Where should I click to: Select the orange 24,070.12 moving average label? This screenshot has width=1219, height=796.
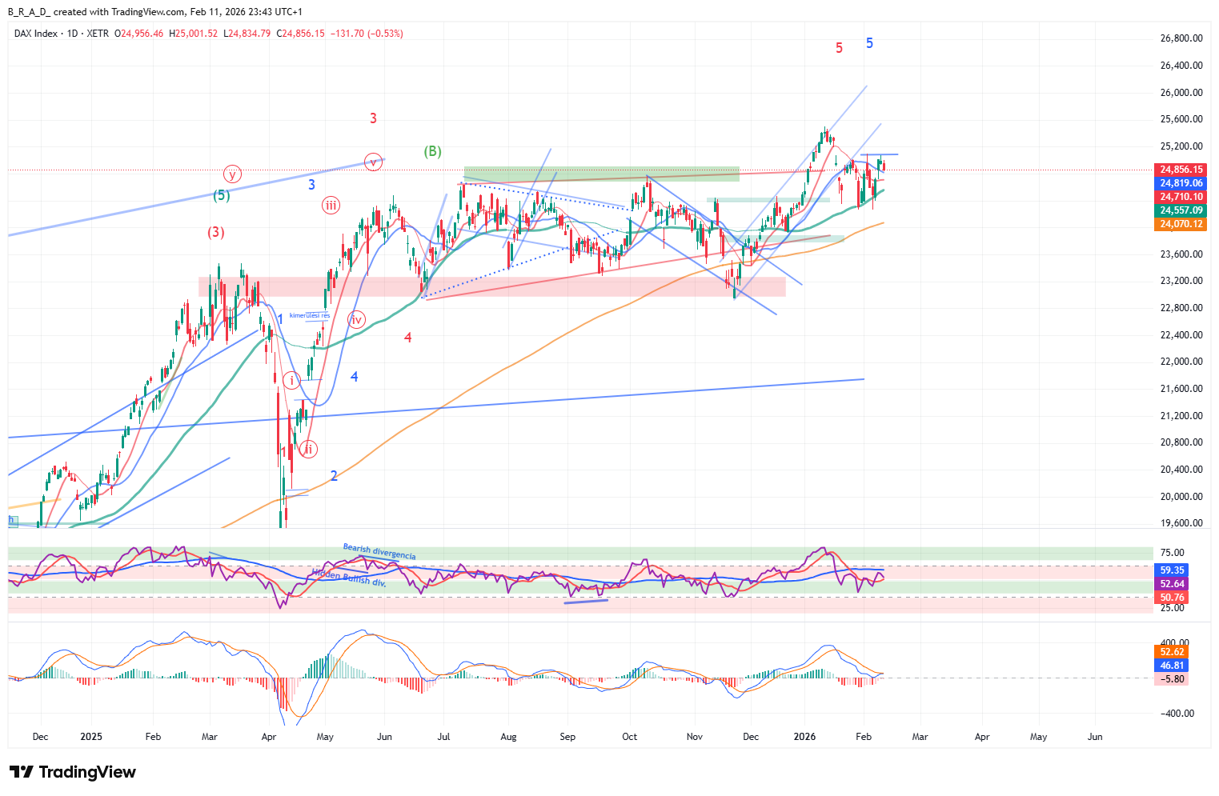click(1181, 224)
